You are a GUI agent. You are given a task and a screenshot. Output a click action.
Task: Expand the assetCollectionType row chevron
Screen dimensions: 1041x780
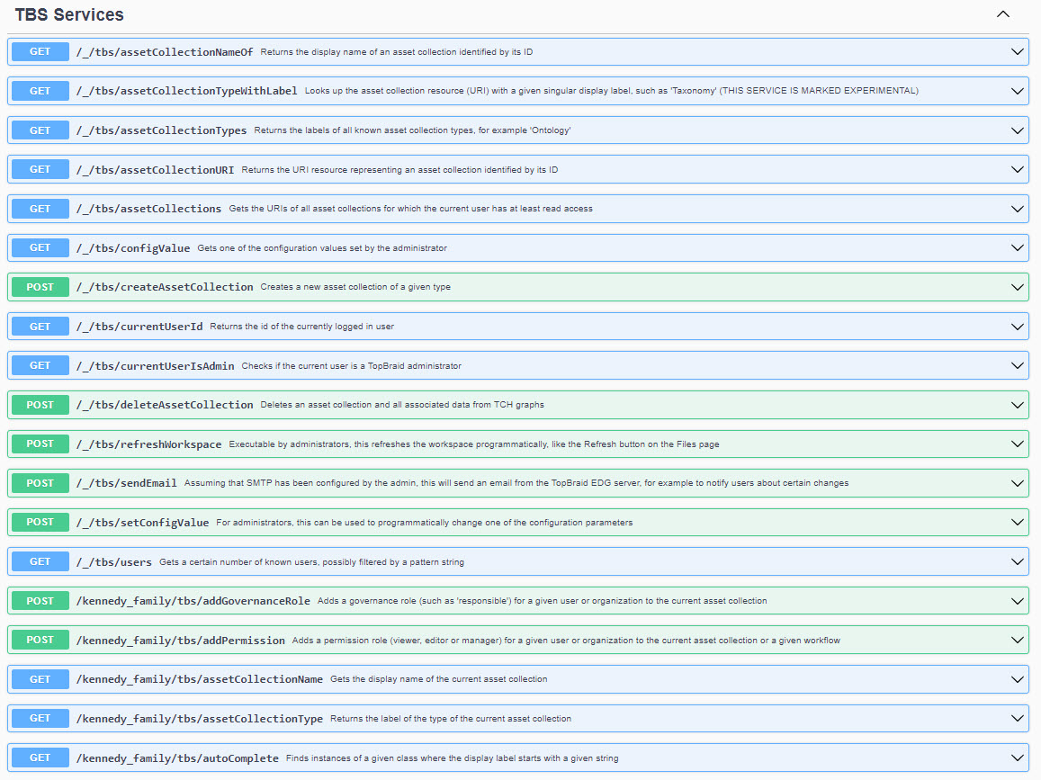tap(1018, 718)
